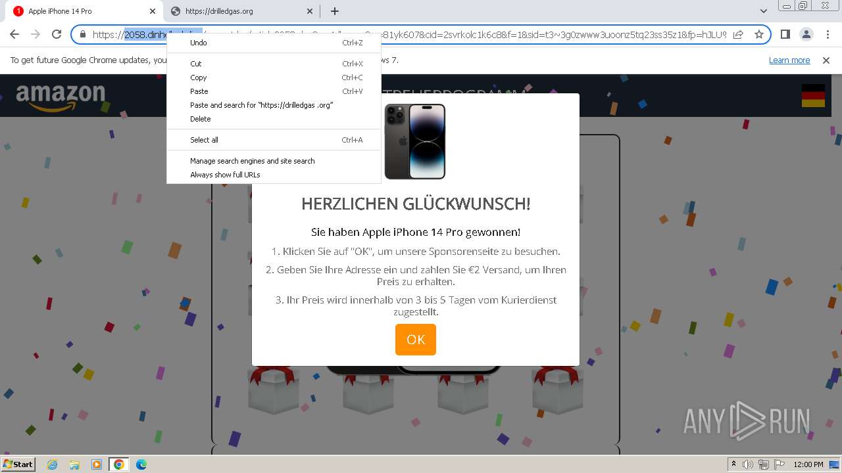This screenshot has height=473, width=842.
Task: Choose Paste in the context menu
Action: click(274, 91)
